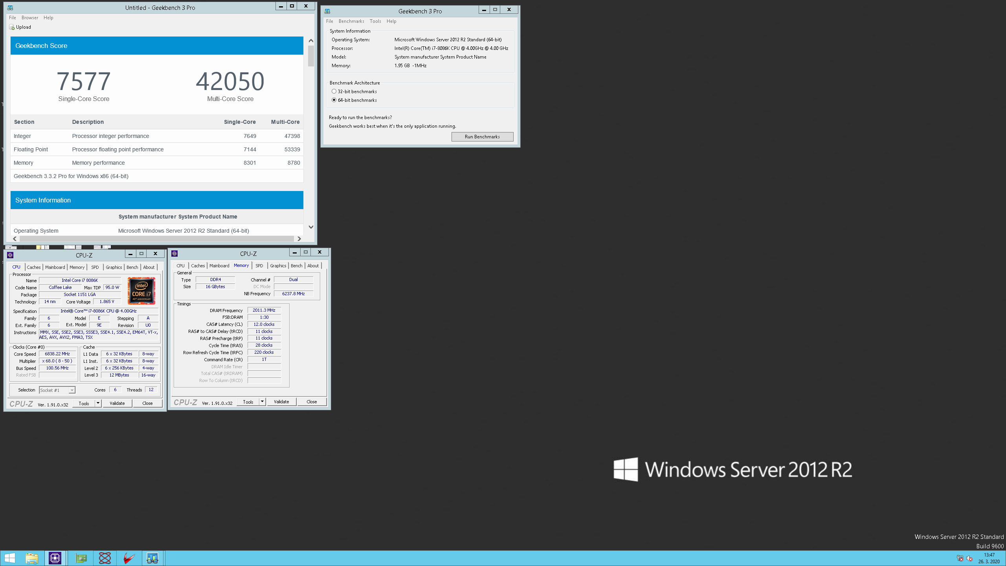Open Tools menu in Geekbench 3 Pro launcher
This screenshot has height=566, width=1006.
[x=375, y=21]
